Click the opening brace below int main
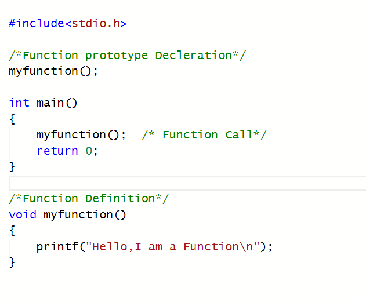The width and height of the screenshot is (366, 299). pos(12,119)
